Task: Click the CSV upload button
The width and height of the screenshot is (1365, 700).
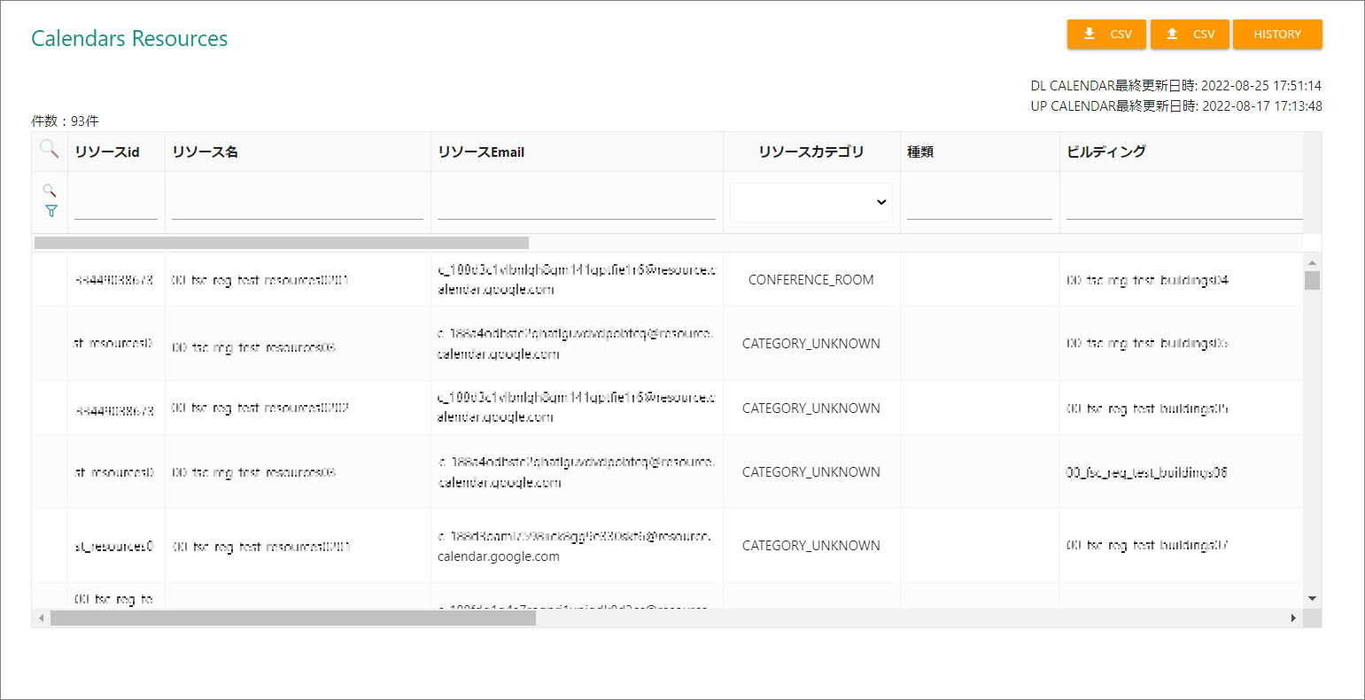Action: tap(1190, 35)
